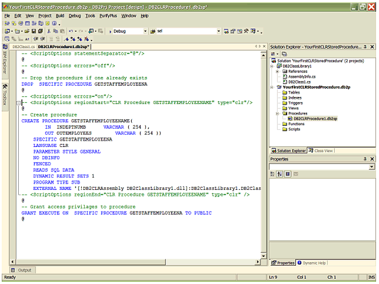This screenshot has height=284, width=379.
Task: Select DB2CLRProcedure1.db2sp in Solution Explorer
Action: [315, 118]
